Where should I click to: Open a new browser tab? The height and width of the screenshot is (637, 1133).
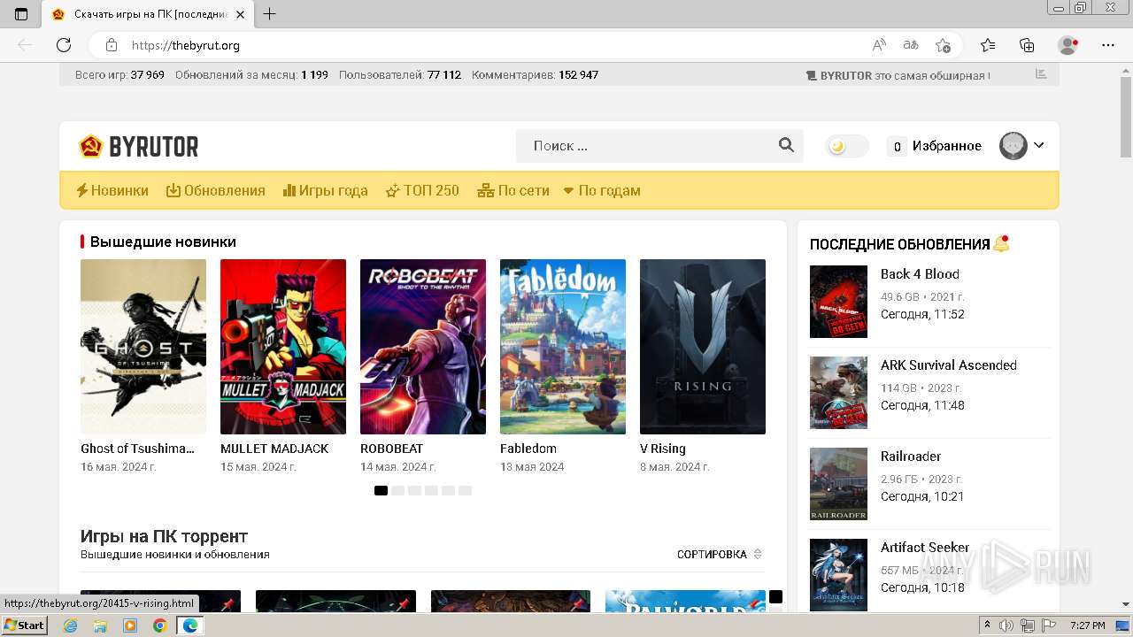[270, 14]
